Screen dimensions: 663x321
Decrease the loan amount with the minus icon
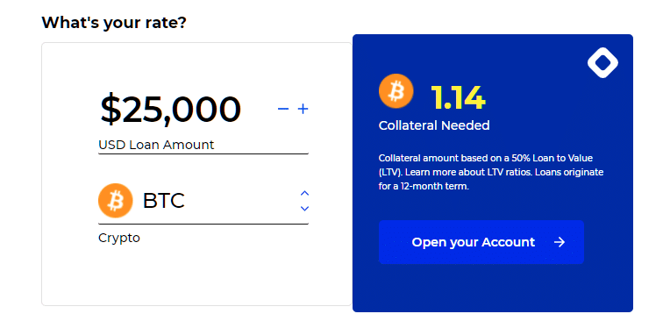[x=283, y=109]
